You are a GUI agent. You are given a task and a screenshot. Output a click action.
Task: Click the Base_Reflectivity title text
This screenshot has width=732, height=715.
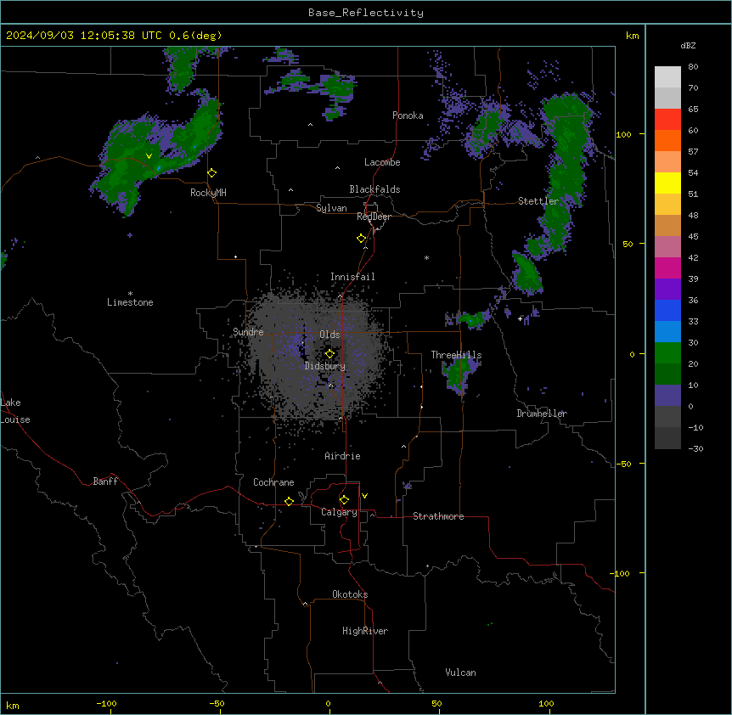pyautogui.click(x=366, y=13)
